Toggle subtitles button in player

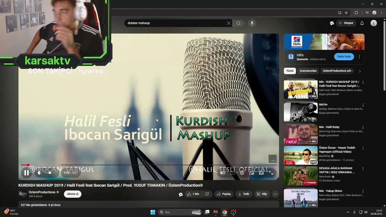232,173
